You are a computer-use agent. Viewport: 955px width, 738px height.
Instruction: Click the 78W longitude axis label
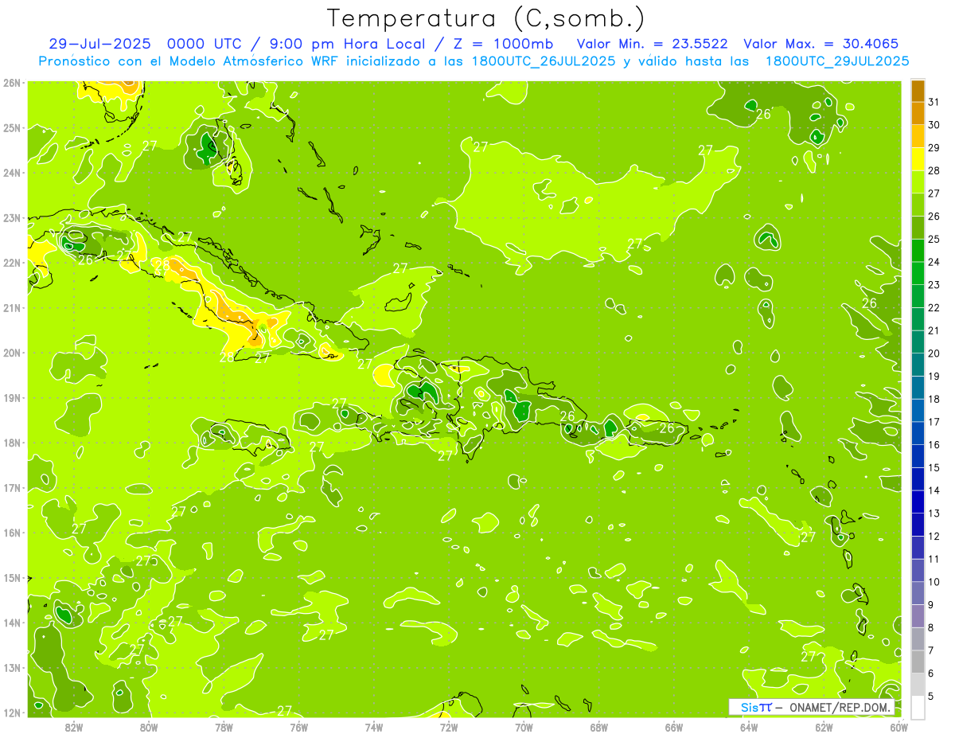click(224, 727)
